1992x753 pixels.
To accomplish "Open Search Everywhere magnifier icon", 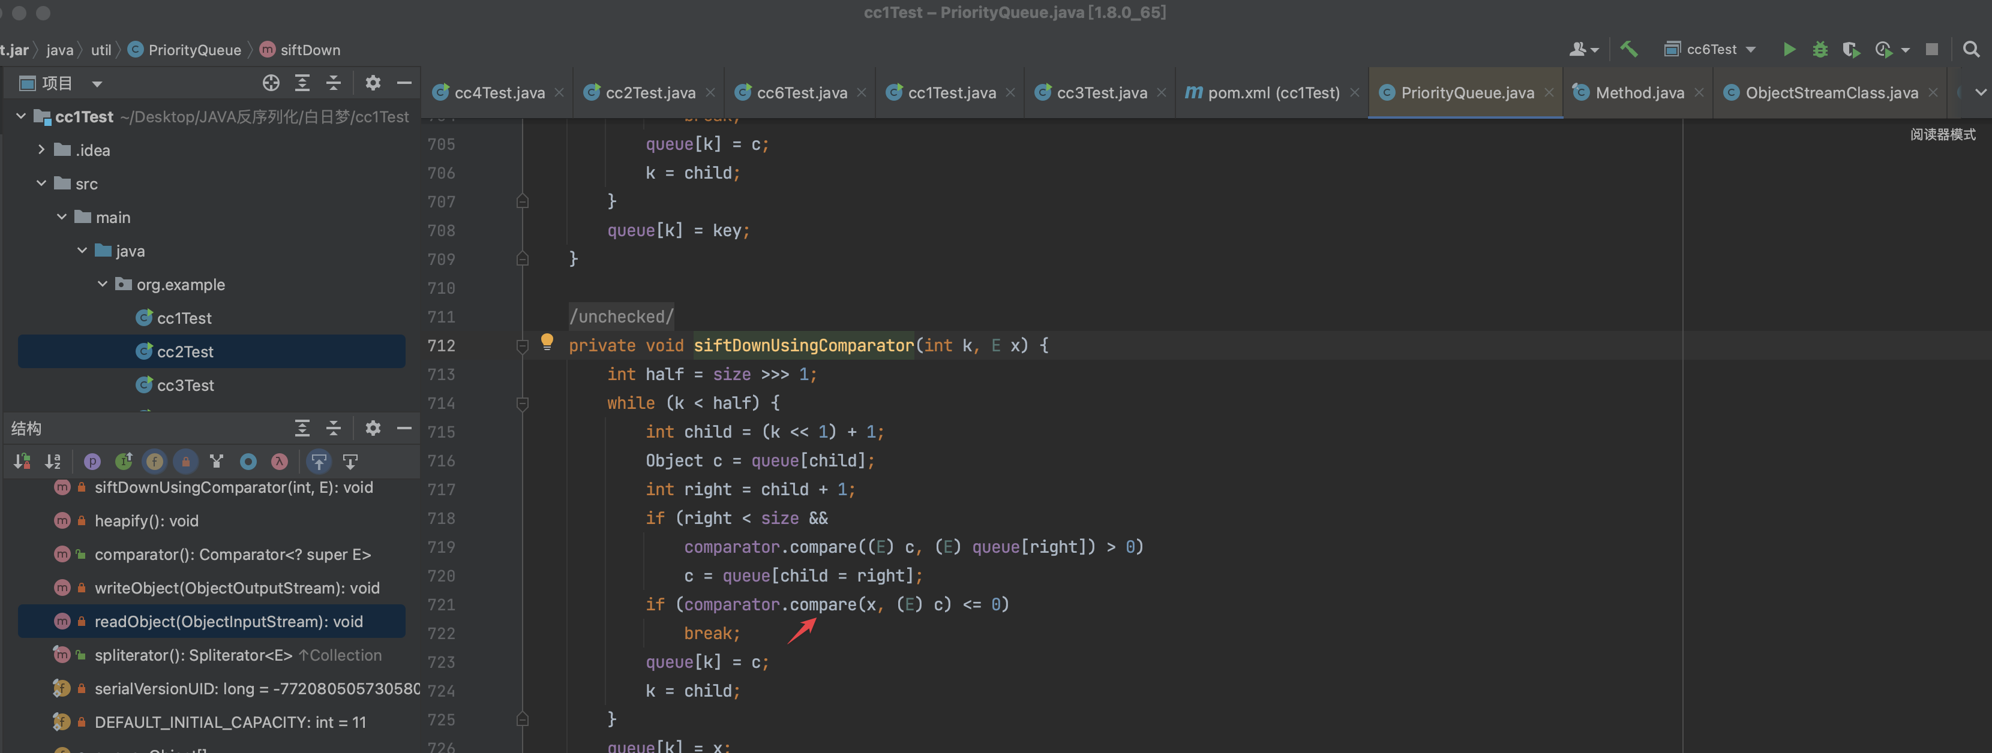I will click(x=1971, y=49).
